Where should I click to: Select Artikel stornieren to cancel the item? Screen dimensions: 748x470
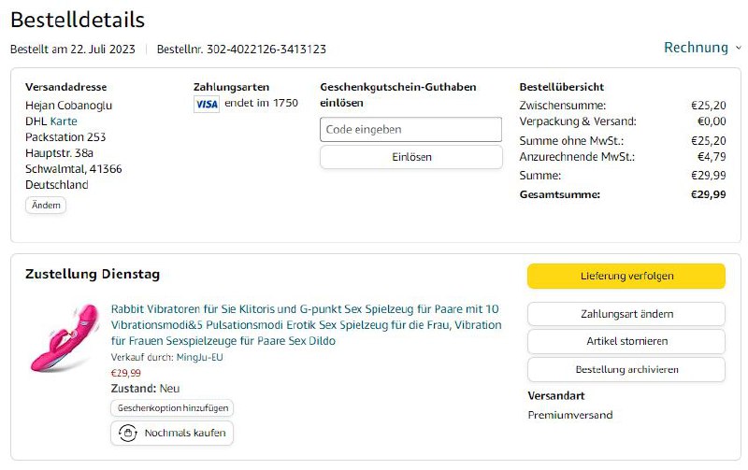click(626, 341)
